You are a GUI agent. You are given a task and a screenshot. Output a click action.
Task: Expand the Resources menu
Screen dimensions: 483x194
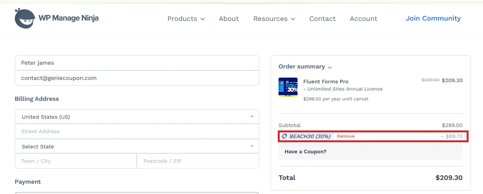[x=274, y=19]
